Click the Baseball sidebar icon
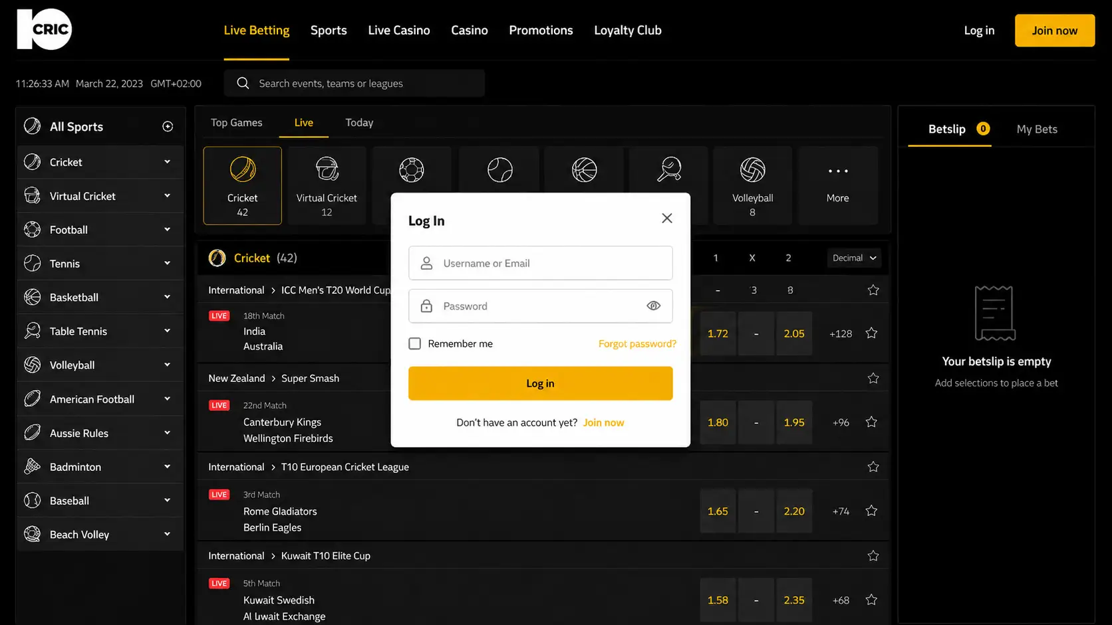Image resolution: width=1112 pixels, height=625 pixels. (x=32, y=500)
